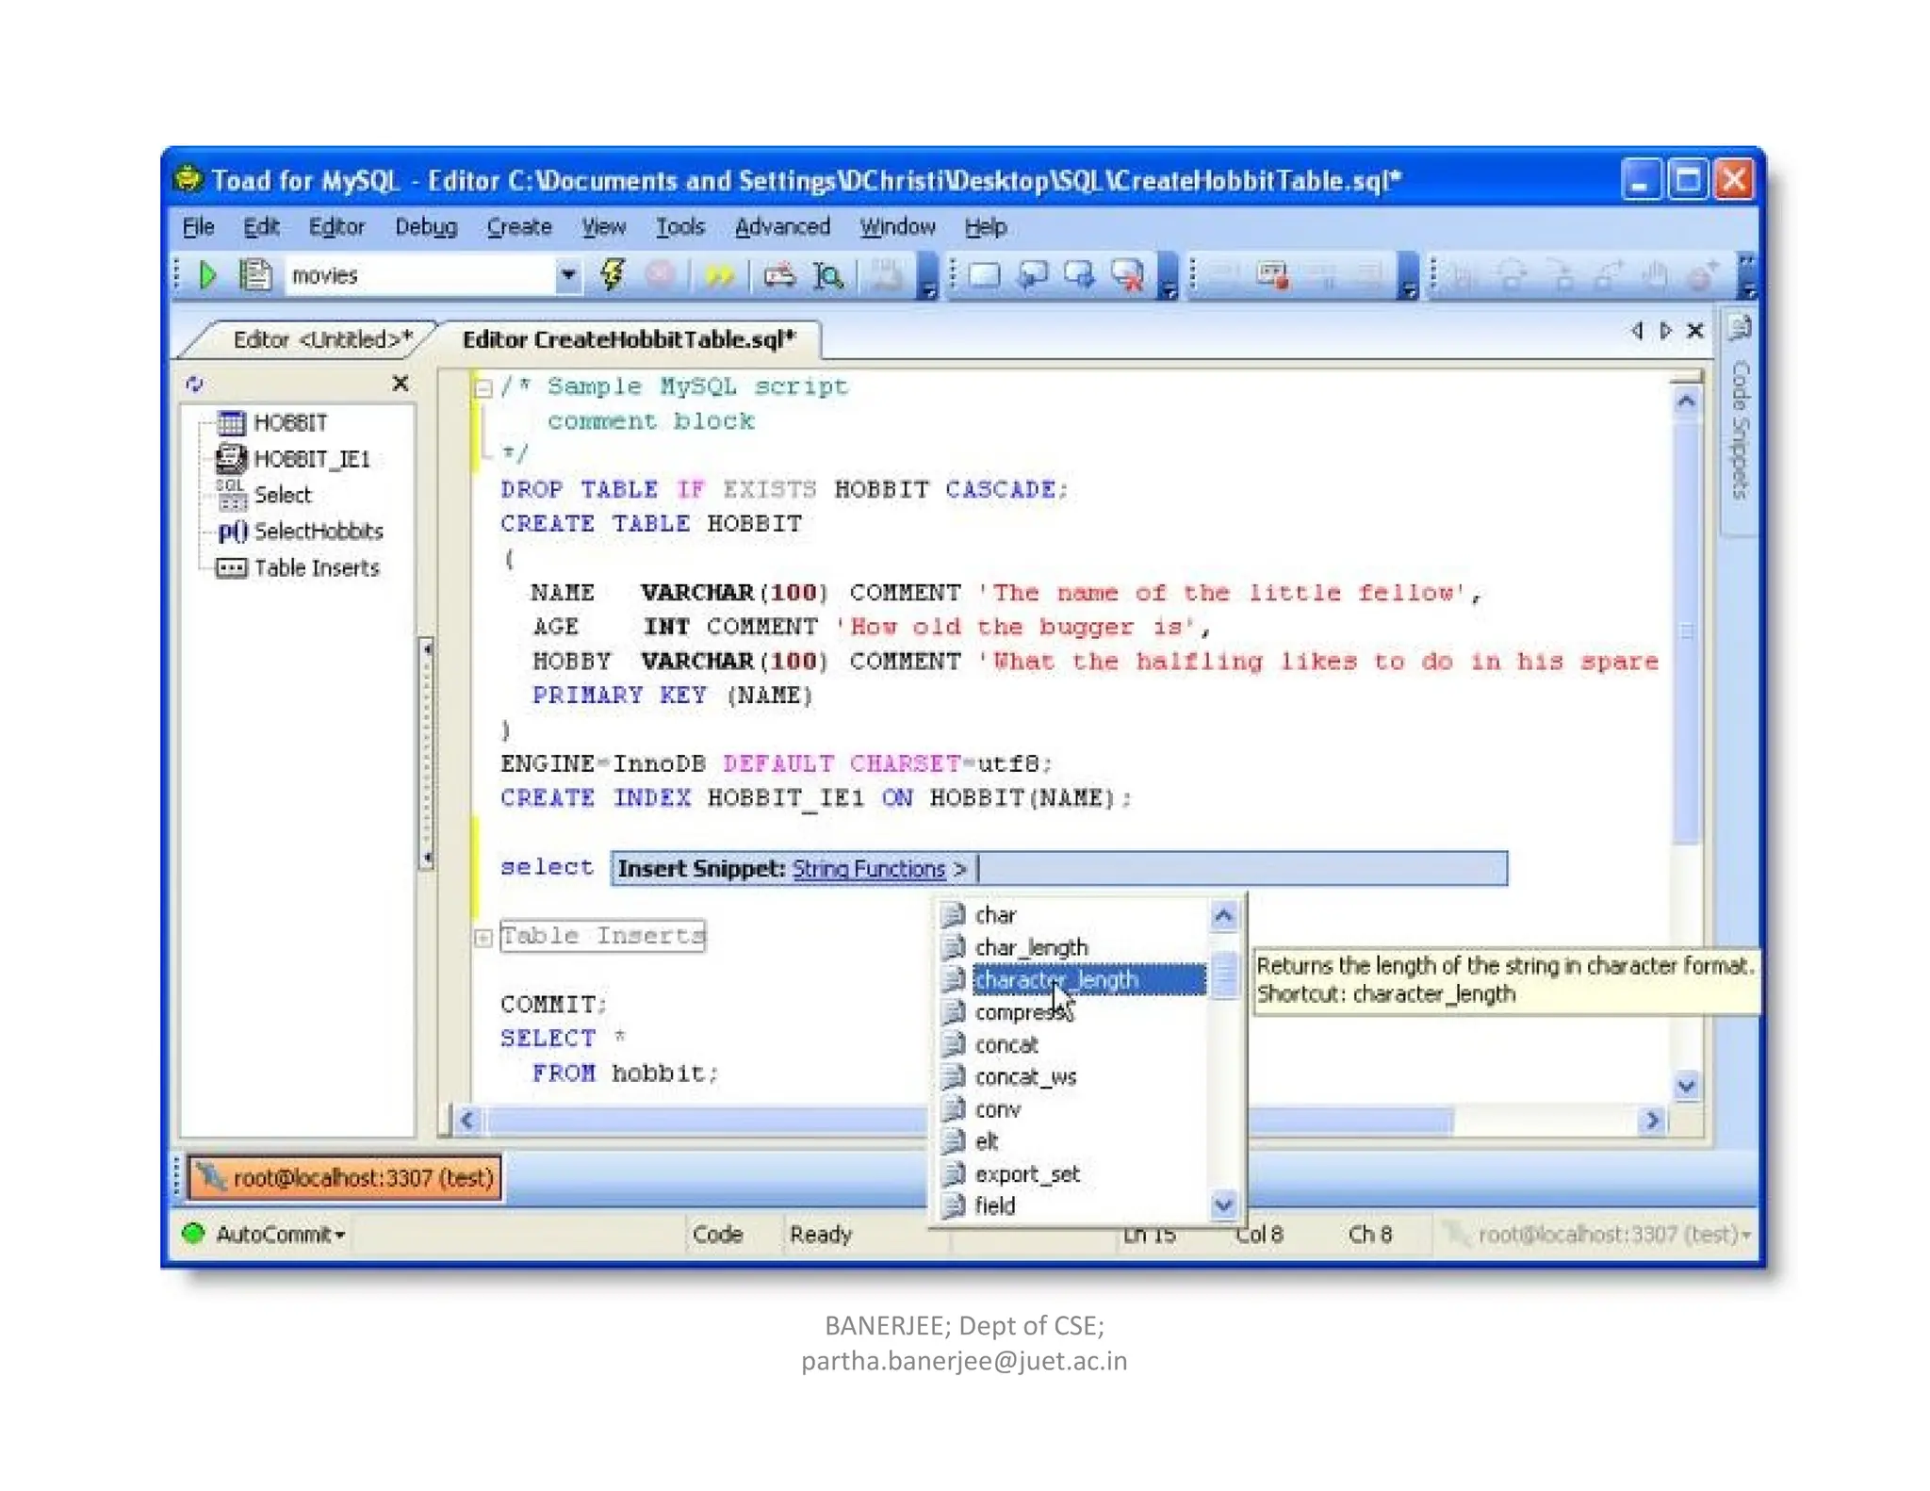Image resolution: width=1930 pixels, height=1491 pixels.
Task: Select the SelectHobbits procedure in navigator
Action: (x=318, y=532)
